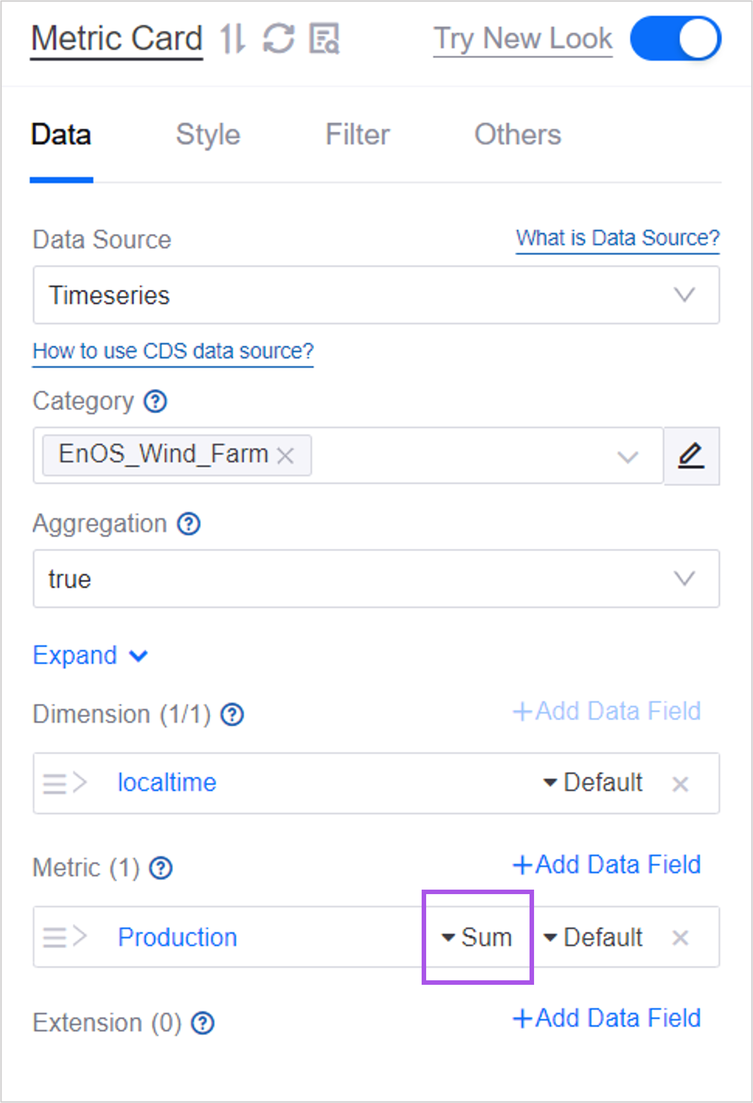Click the help icon beside Metric (1)
The image size is (753, 1103).
tap(161, 868)
